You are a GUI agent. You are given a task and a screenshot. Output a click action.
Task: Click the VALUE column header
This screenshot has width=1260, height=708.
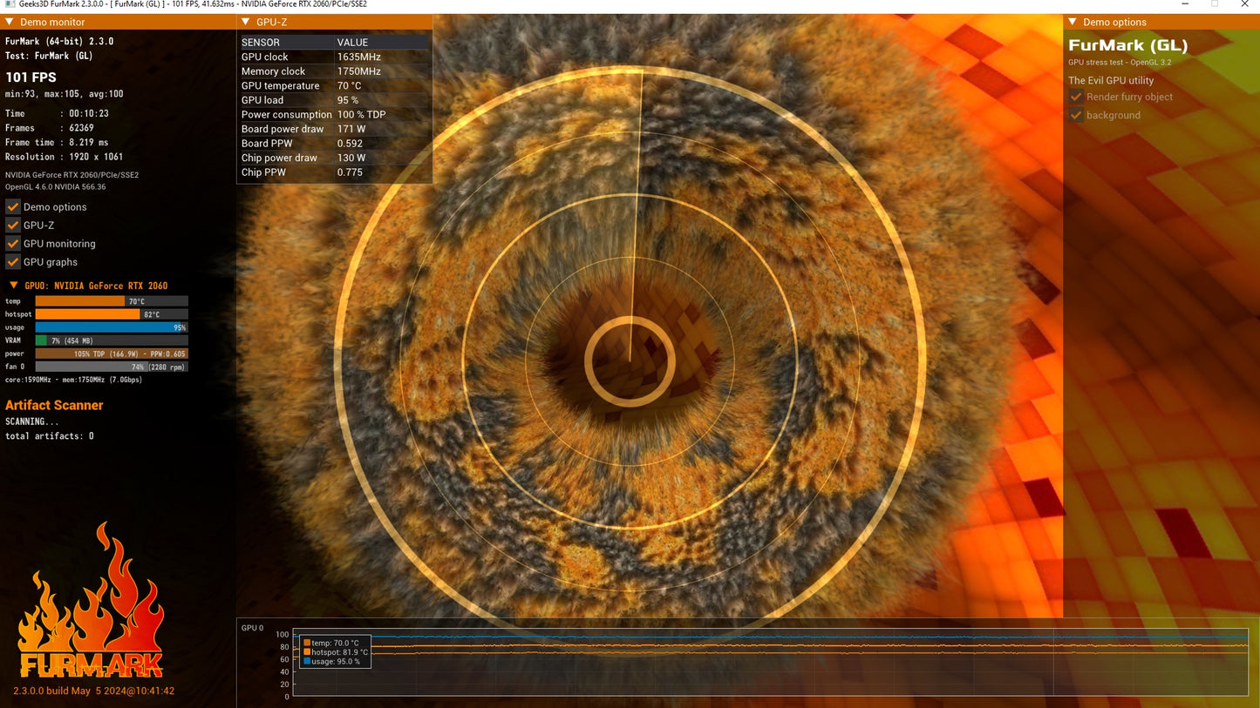[x=353, y=42]
